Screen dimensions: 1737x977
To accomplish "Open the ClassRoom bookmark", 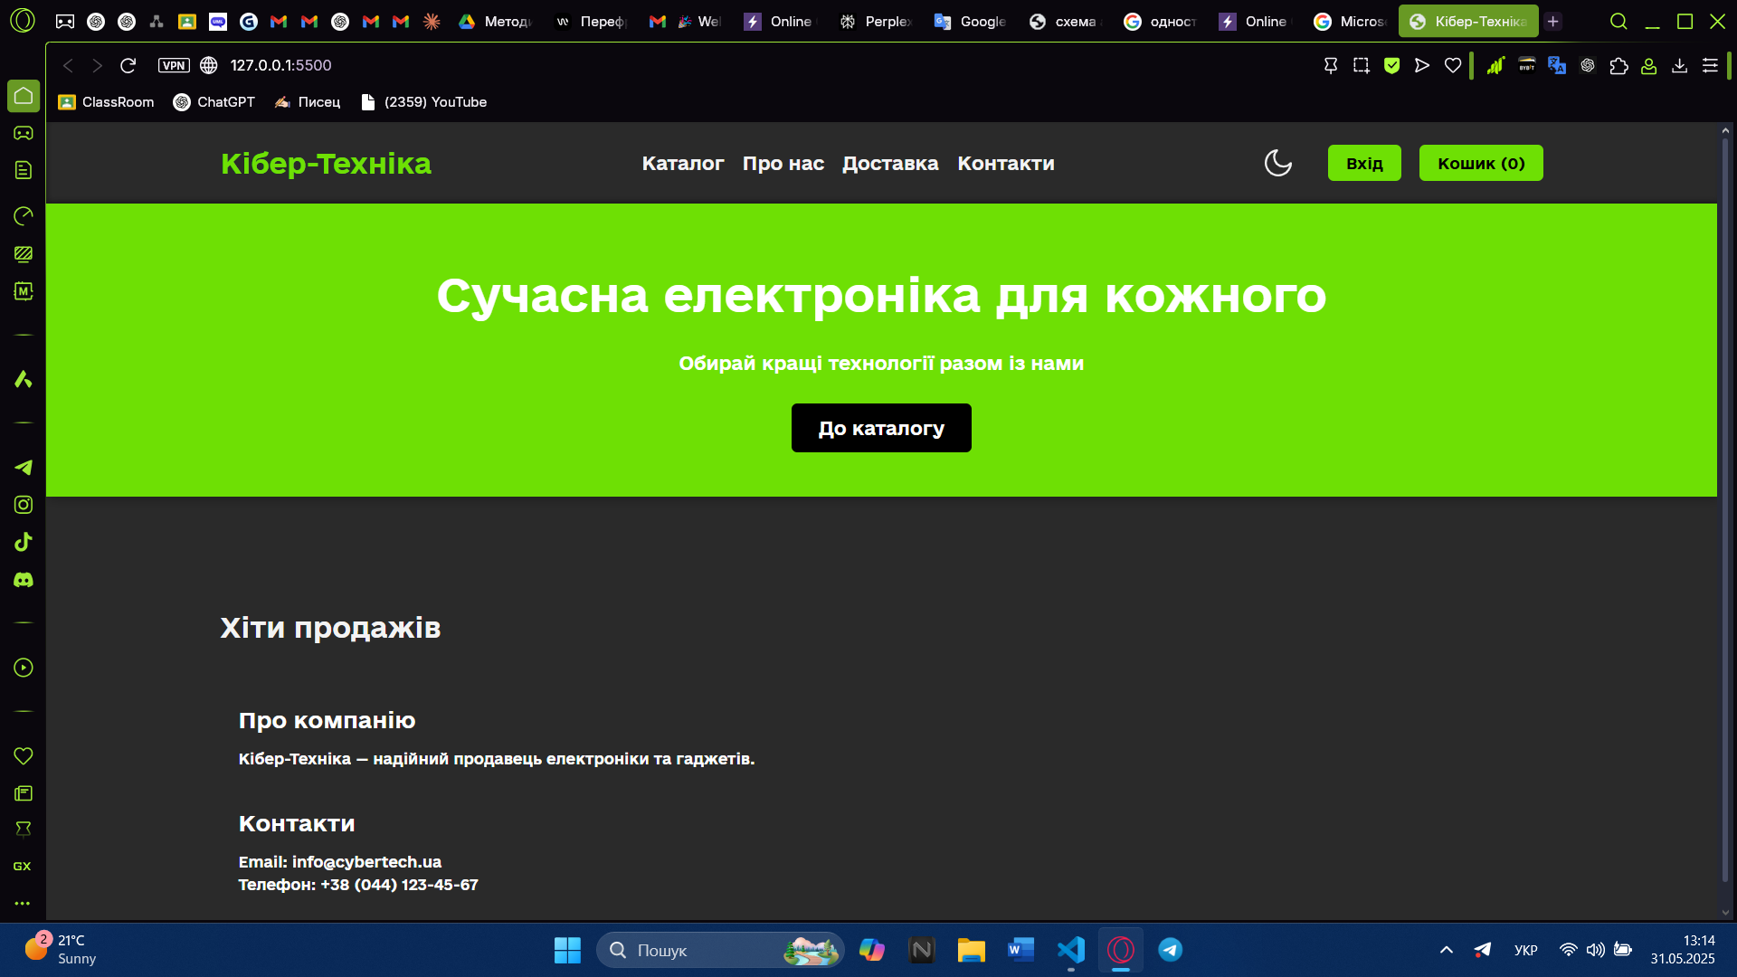I will 106,102.
